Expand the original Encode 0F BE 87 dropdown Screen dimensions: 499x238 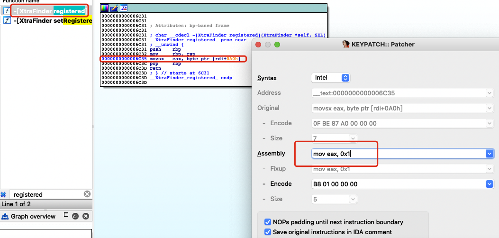click(x=490, y=123)
